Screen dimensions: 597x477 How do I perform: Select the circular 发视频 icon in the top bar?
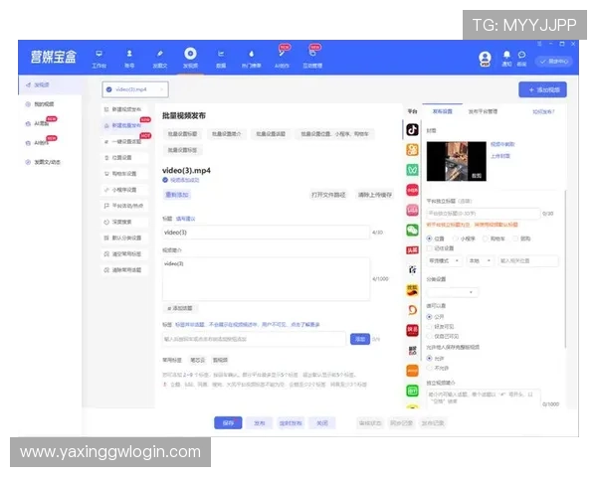190,54
